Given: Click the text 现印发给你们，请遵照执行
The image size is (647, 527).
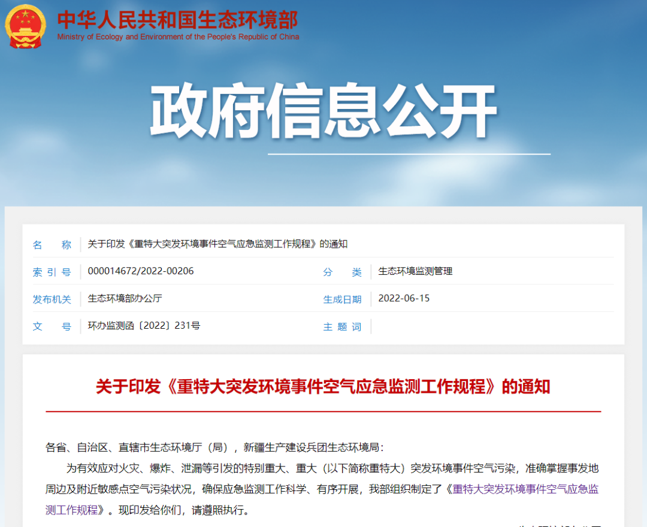Looking at the screenshot, I should 184,510.
